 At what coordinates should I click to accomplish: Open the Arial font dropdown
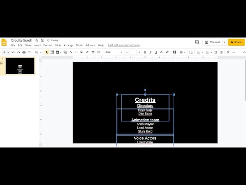pos(114,52)
